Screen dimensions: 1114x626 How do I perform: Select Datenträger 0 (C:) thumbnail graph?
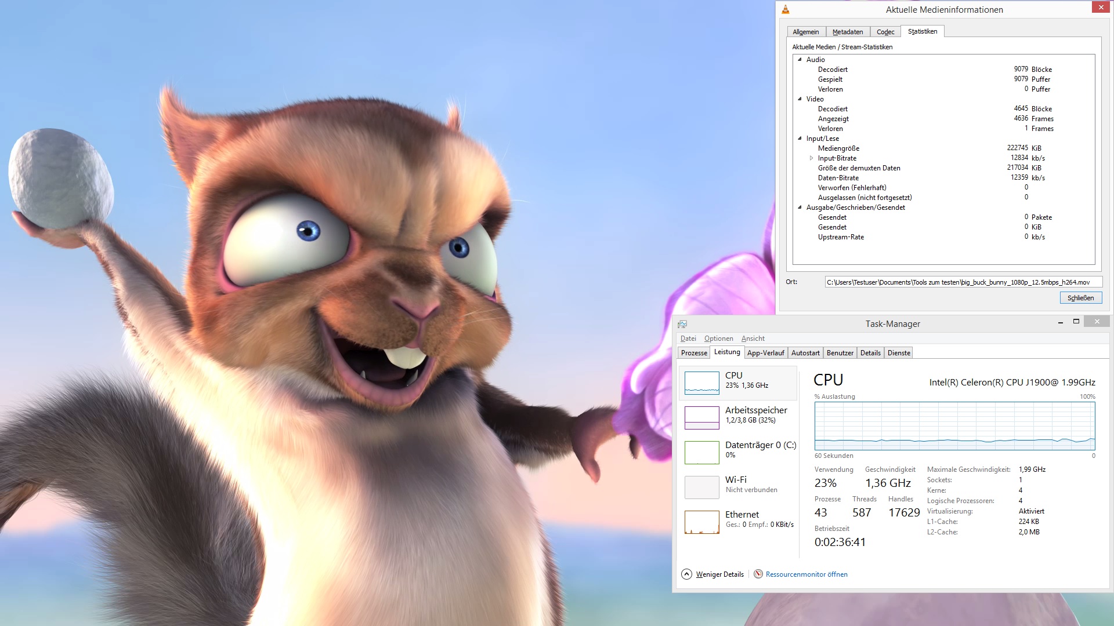(x=701, y=453)
